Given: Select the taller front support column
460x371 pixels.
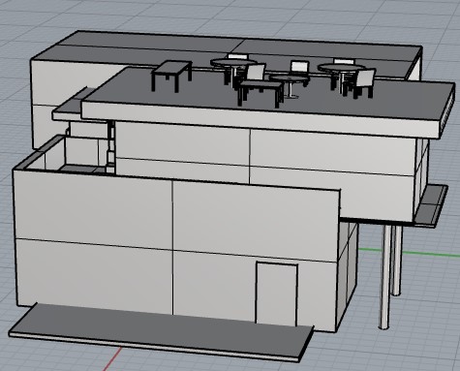Looking at the screenshot, I should coord(384,277).
